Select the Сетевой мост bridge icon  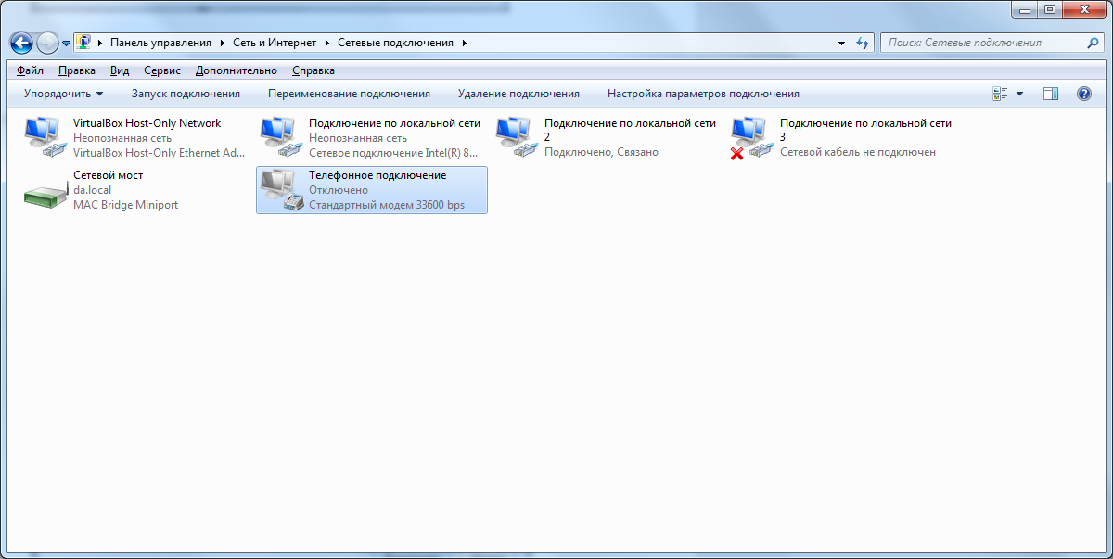(x=45, y=193)
